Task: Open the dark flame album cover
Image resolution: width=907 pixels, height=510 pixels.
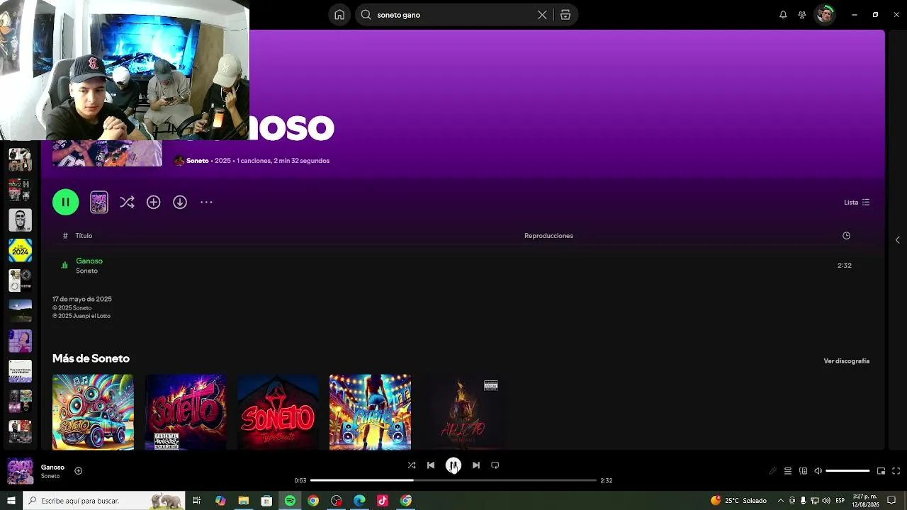Action: coord(463,412)
